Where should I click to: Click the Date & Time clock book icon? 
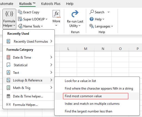(8, 57)
